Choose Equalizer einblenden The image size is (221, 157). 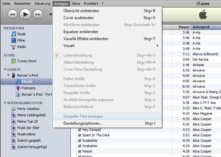[107, 32]
